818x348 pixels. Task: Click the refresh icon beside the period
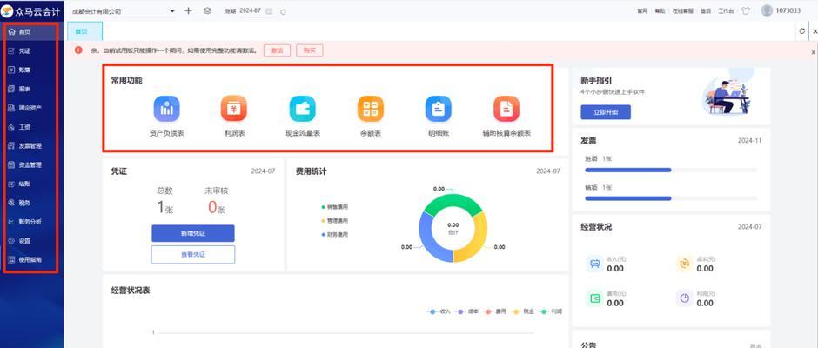[284, 11]
